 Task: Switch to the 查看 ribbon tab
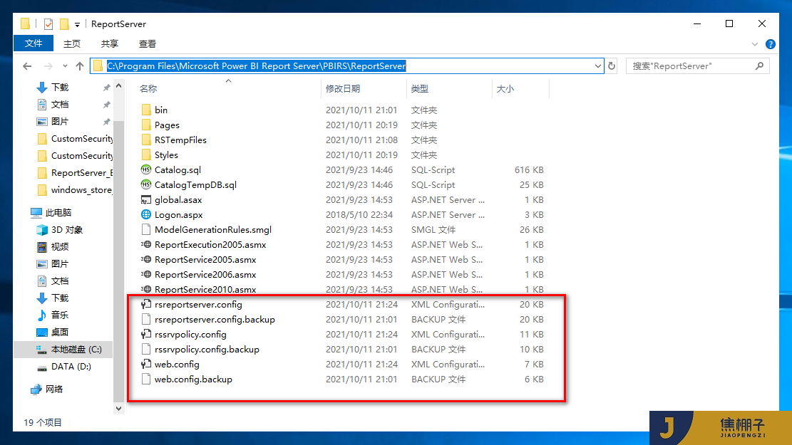(x=146, y=43)
